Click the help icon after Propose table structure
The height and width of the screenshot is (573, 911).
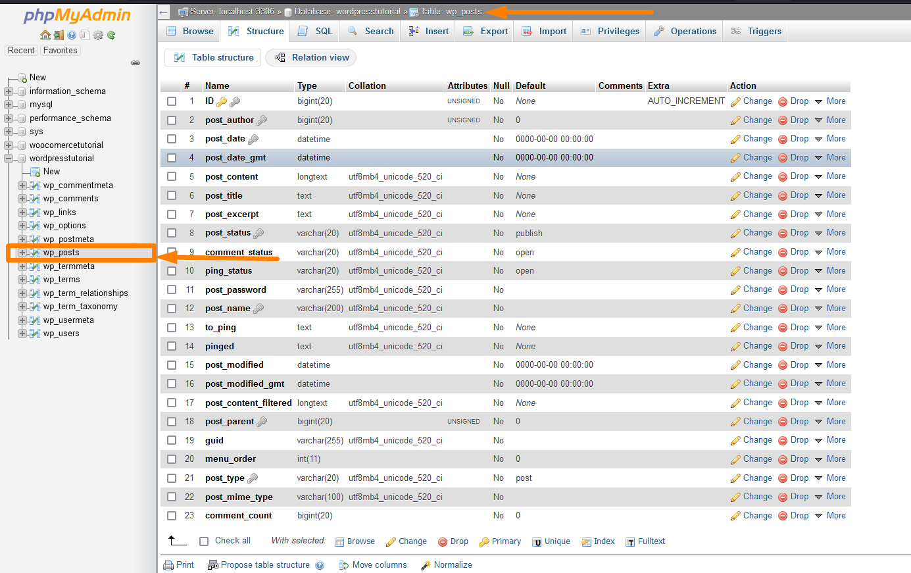[320, 565]
